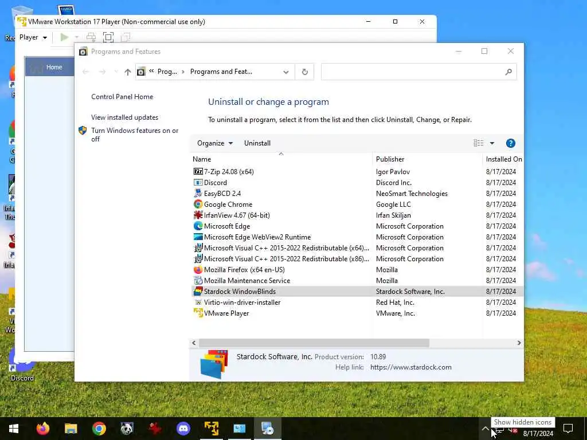Open Turn Windows features on or off
Image resolution: width=587 pixels, height=440 pixels.
click(135, 135)
